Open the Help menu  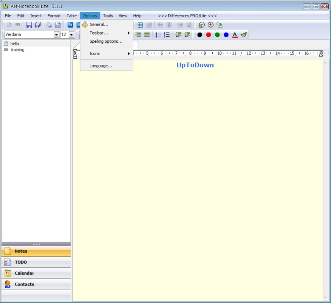tap(137, 16)
